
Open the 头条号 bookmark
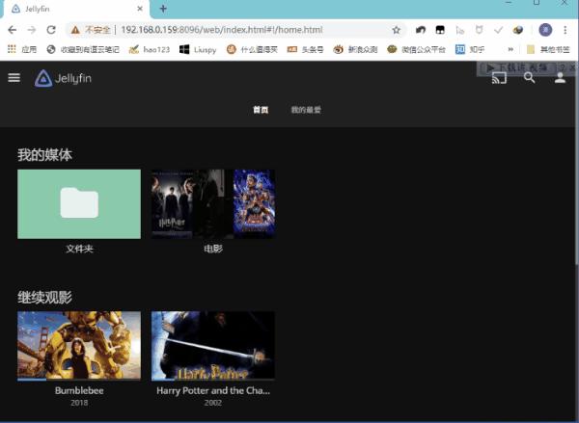point(305,49)
